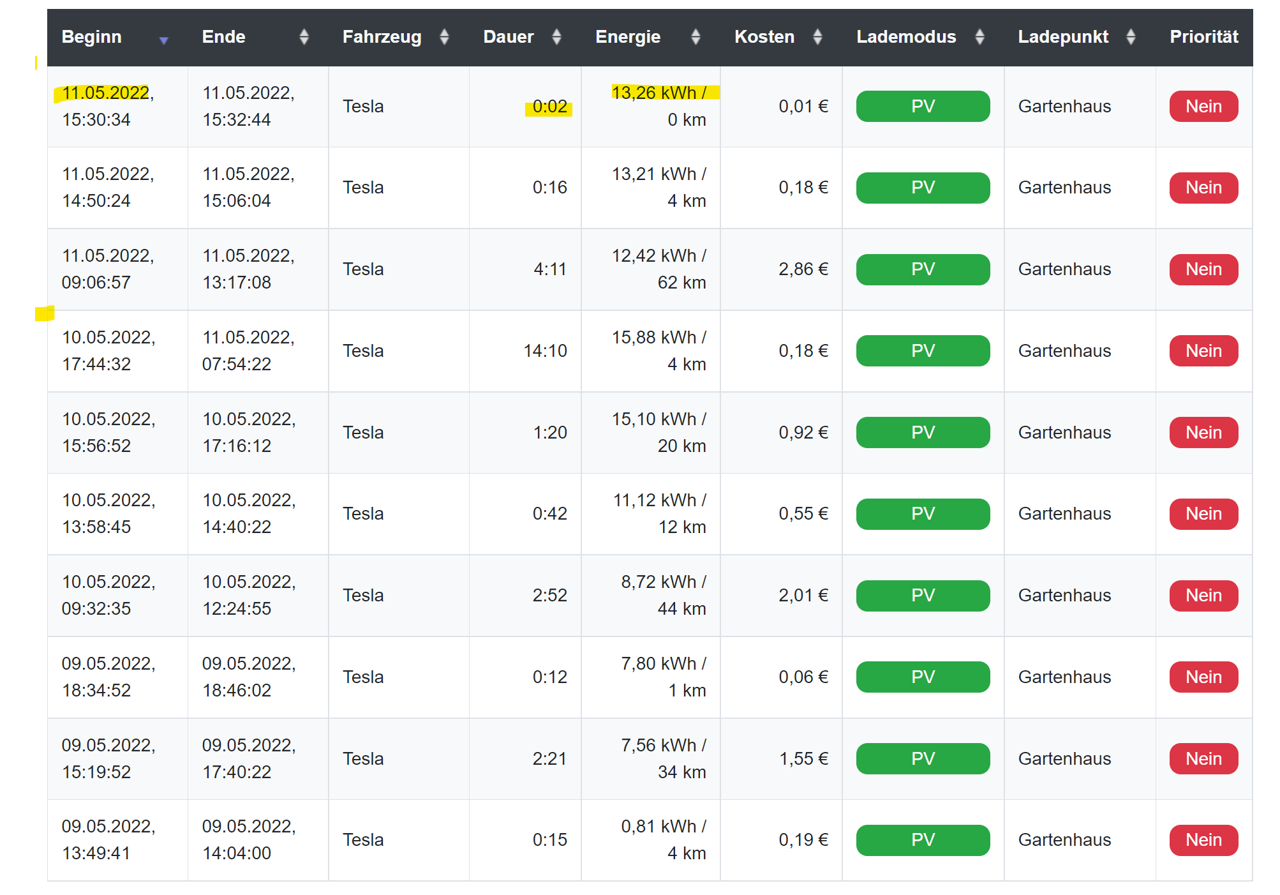Click the Kosten column sort arrows

point(817,37)
